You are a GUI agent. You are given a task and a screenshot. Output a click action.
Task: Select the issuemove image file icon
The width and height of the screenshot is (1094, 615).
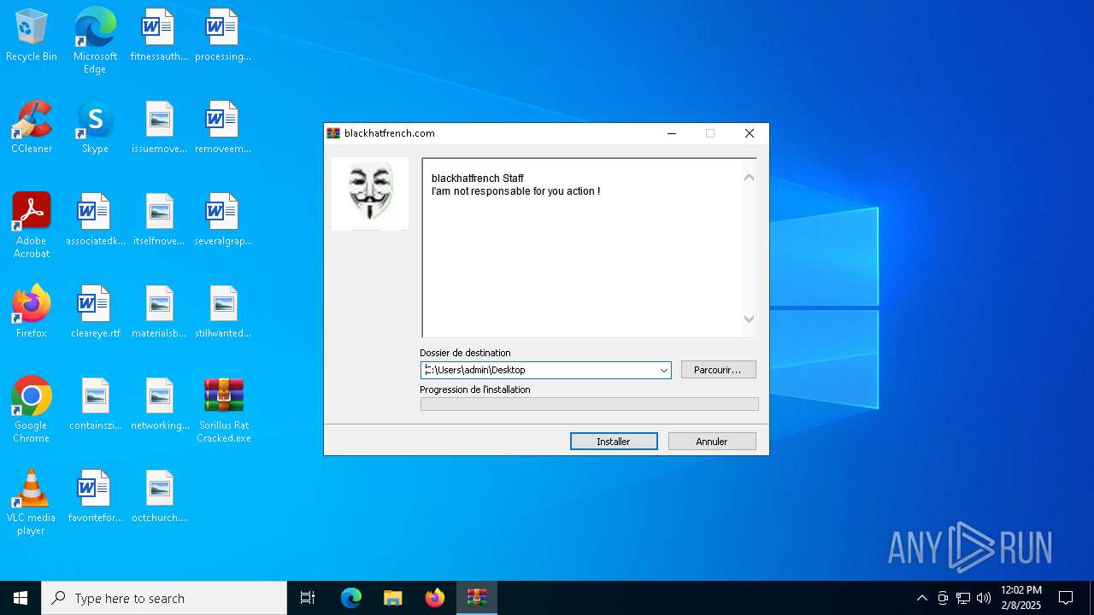click(x=159, y=127)
